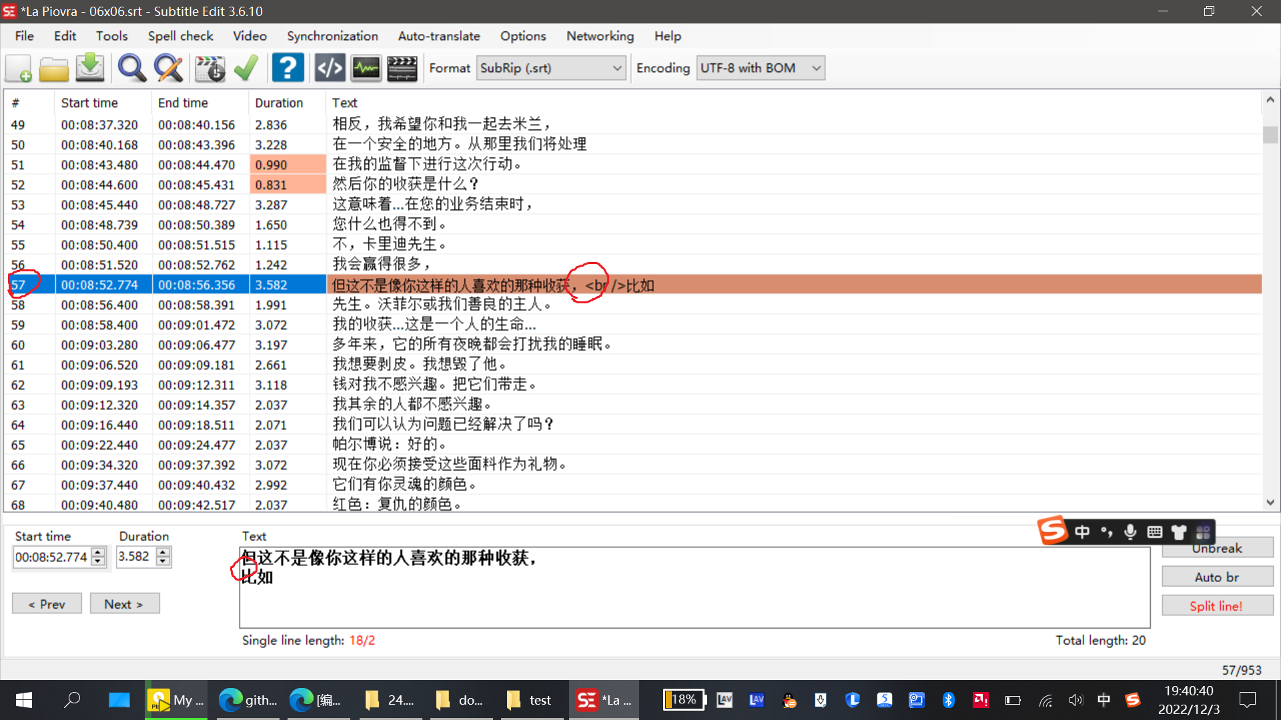Image resolution: width=1281 pixels, height=720 pixels.
Task: Click the subtitle list scrollbar down arrow
Action: (1270, 503)
